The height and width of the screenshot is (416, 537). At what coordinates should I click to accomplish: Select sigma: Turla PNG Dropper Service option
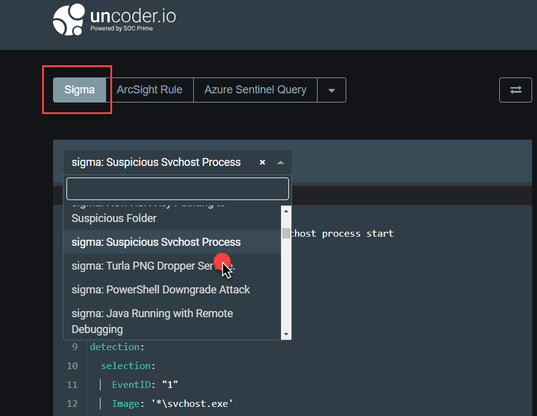[x=172, y=265]
